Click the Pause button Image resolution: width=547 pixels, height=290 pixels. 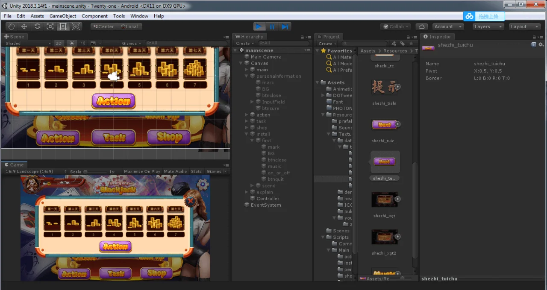pos(272,26)
